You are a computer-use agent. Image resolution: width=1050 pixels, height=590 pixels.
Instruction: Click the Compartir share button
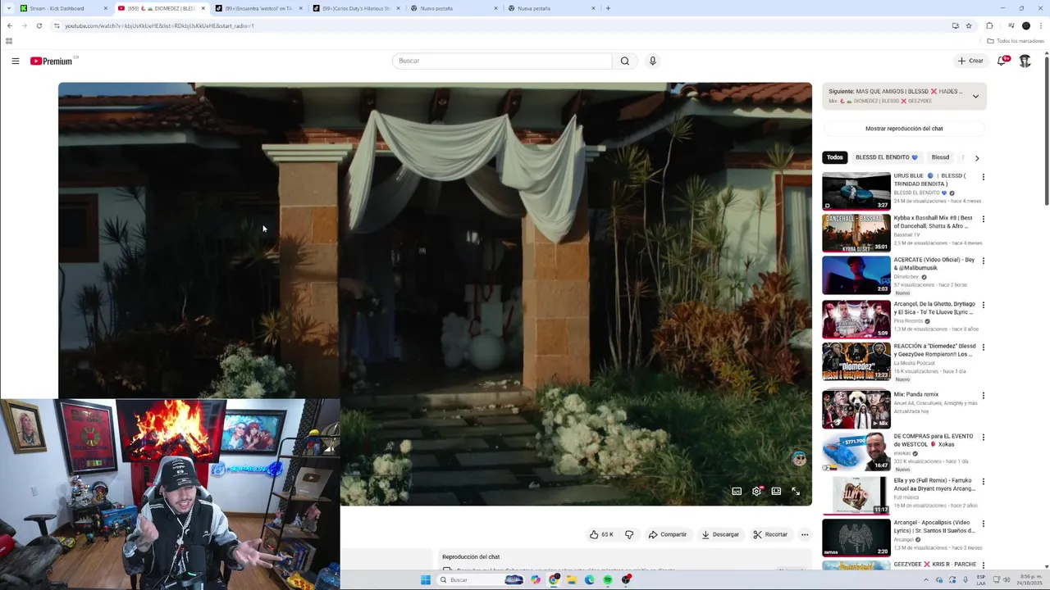click(667, 534)
